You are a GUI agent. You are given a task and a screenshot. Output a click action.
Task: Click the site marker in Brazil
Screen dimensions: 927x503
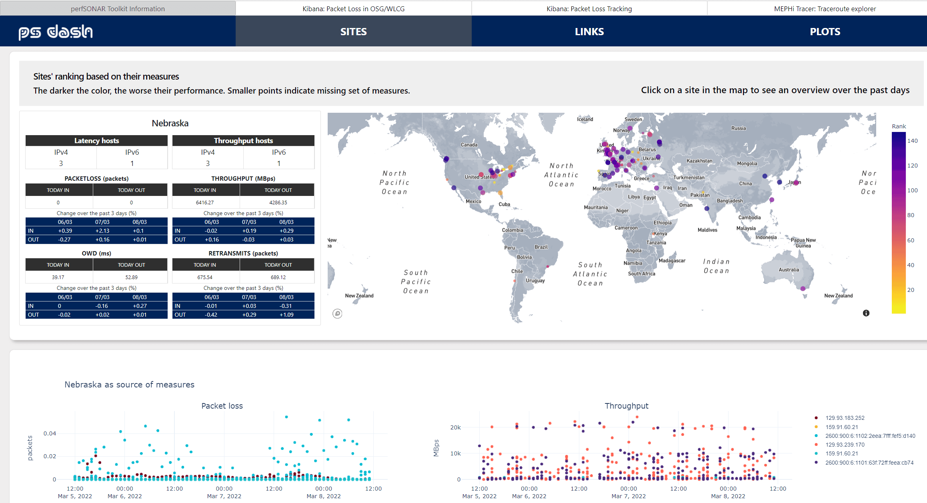547,266
